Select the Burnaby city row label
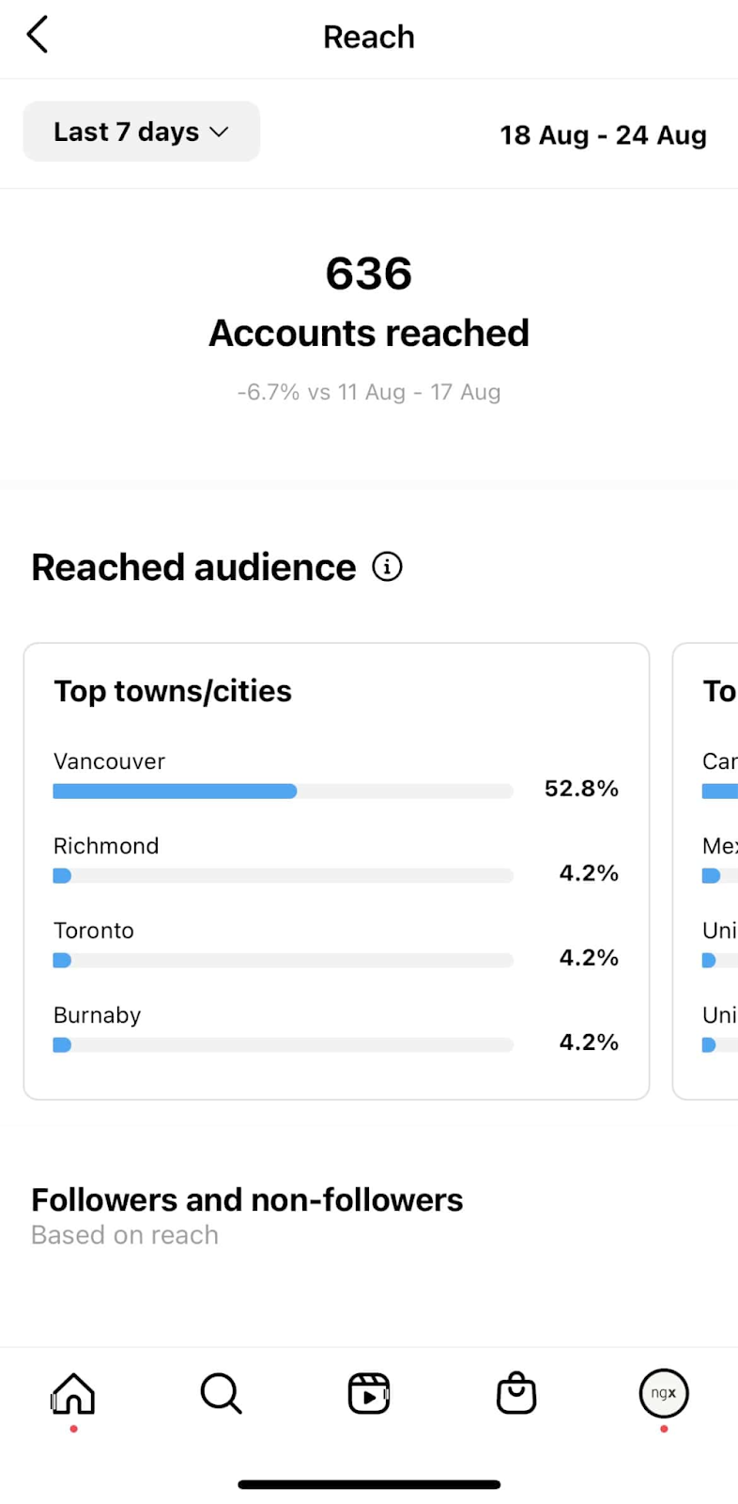The image size is (738, 1504). click(x=98, y=1015)
